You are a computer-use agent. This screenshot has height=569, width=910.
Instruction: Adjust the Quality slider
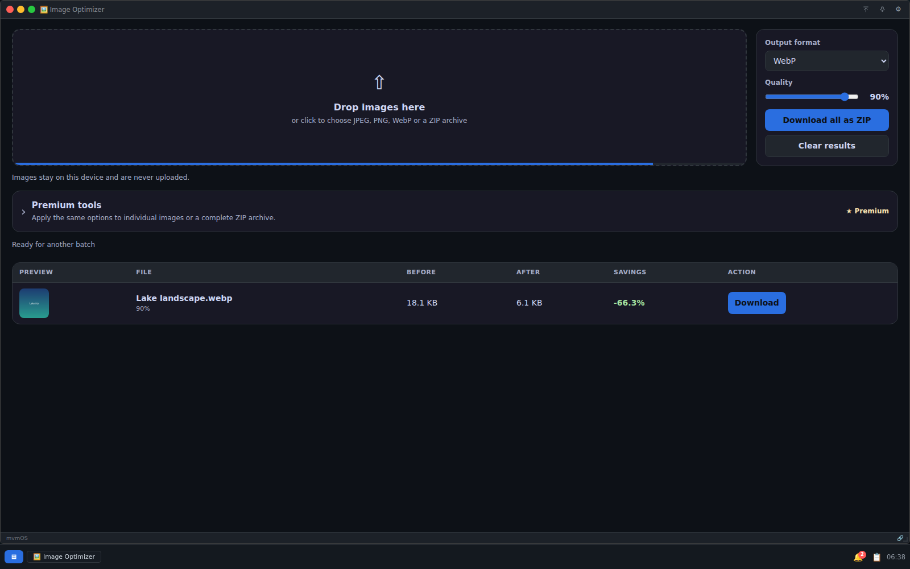click(x=812, y=97)
